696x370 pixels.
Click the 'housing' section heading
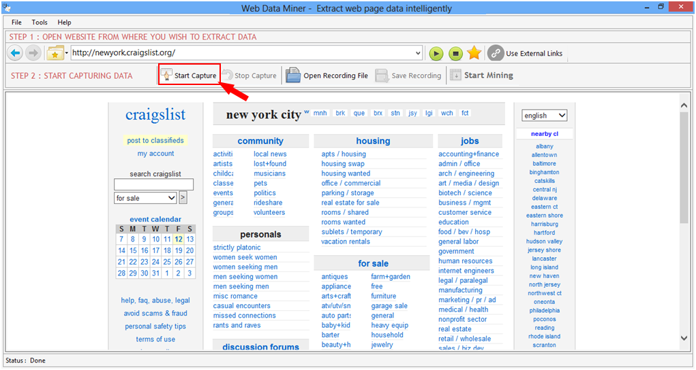click(374, 141)
